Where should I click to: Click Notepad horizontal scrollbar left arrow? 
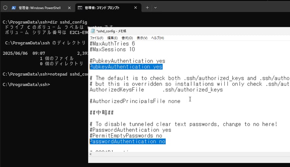[90, 154]
